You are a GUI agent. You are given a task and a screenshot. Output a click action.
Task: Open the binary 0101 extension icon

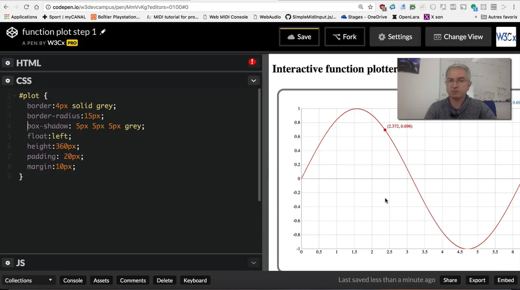[493, 7]
